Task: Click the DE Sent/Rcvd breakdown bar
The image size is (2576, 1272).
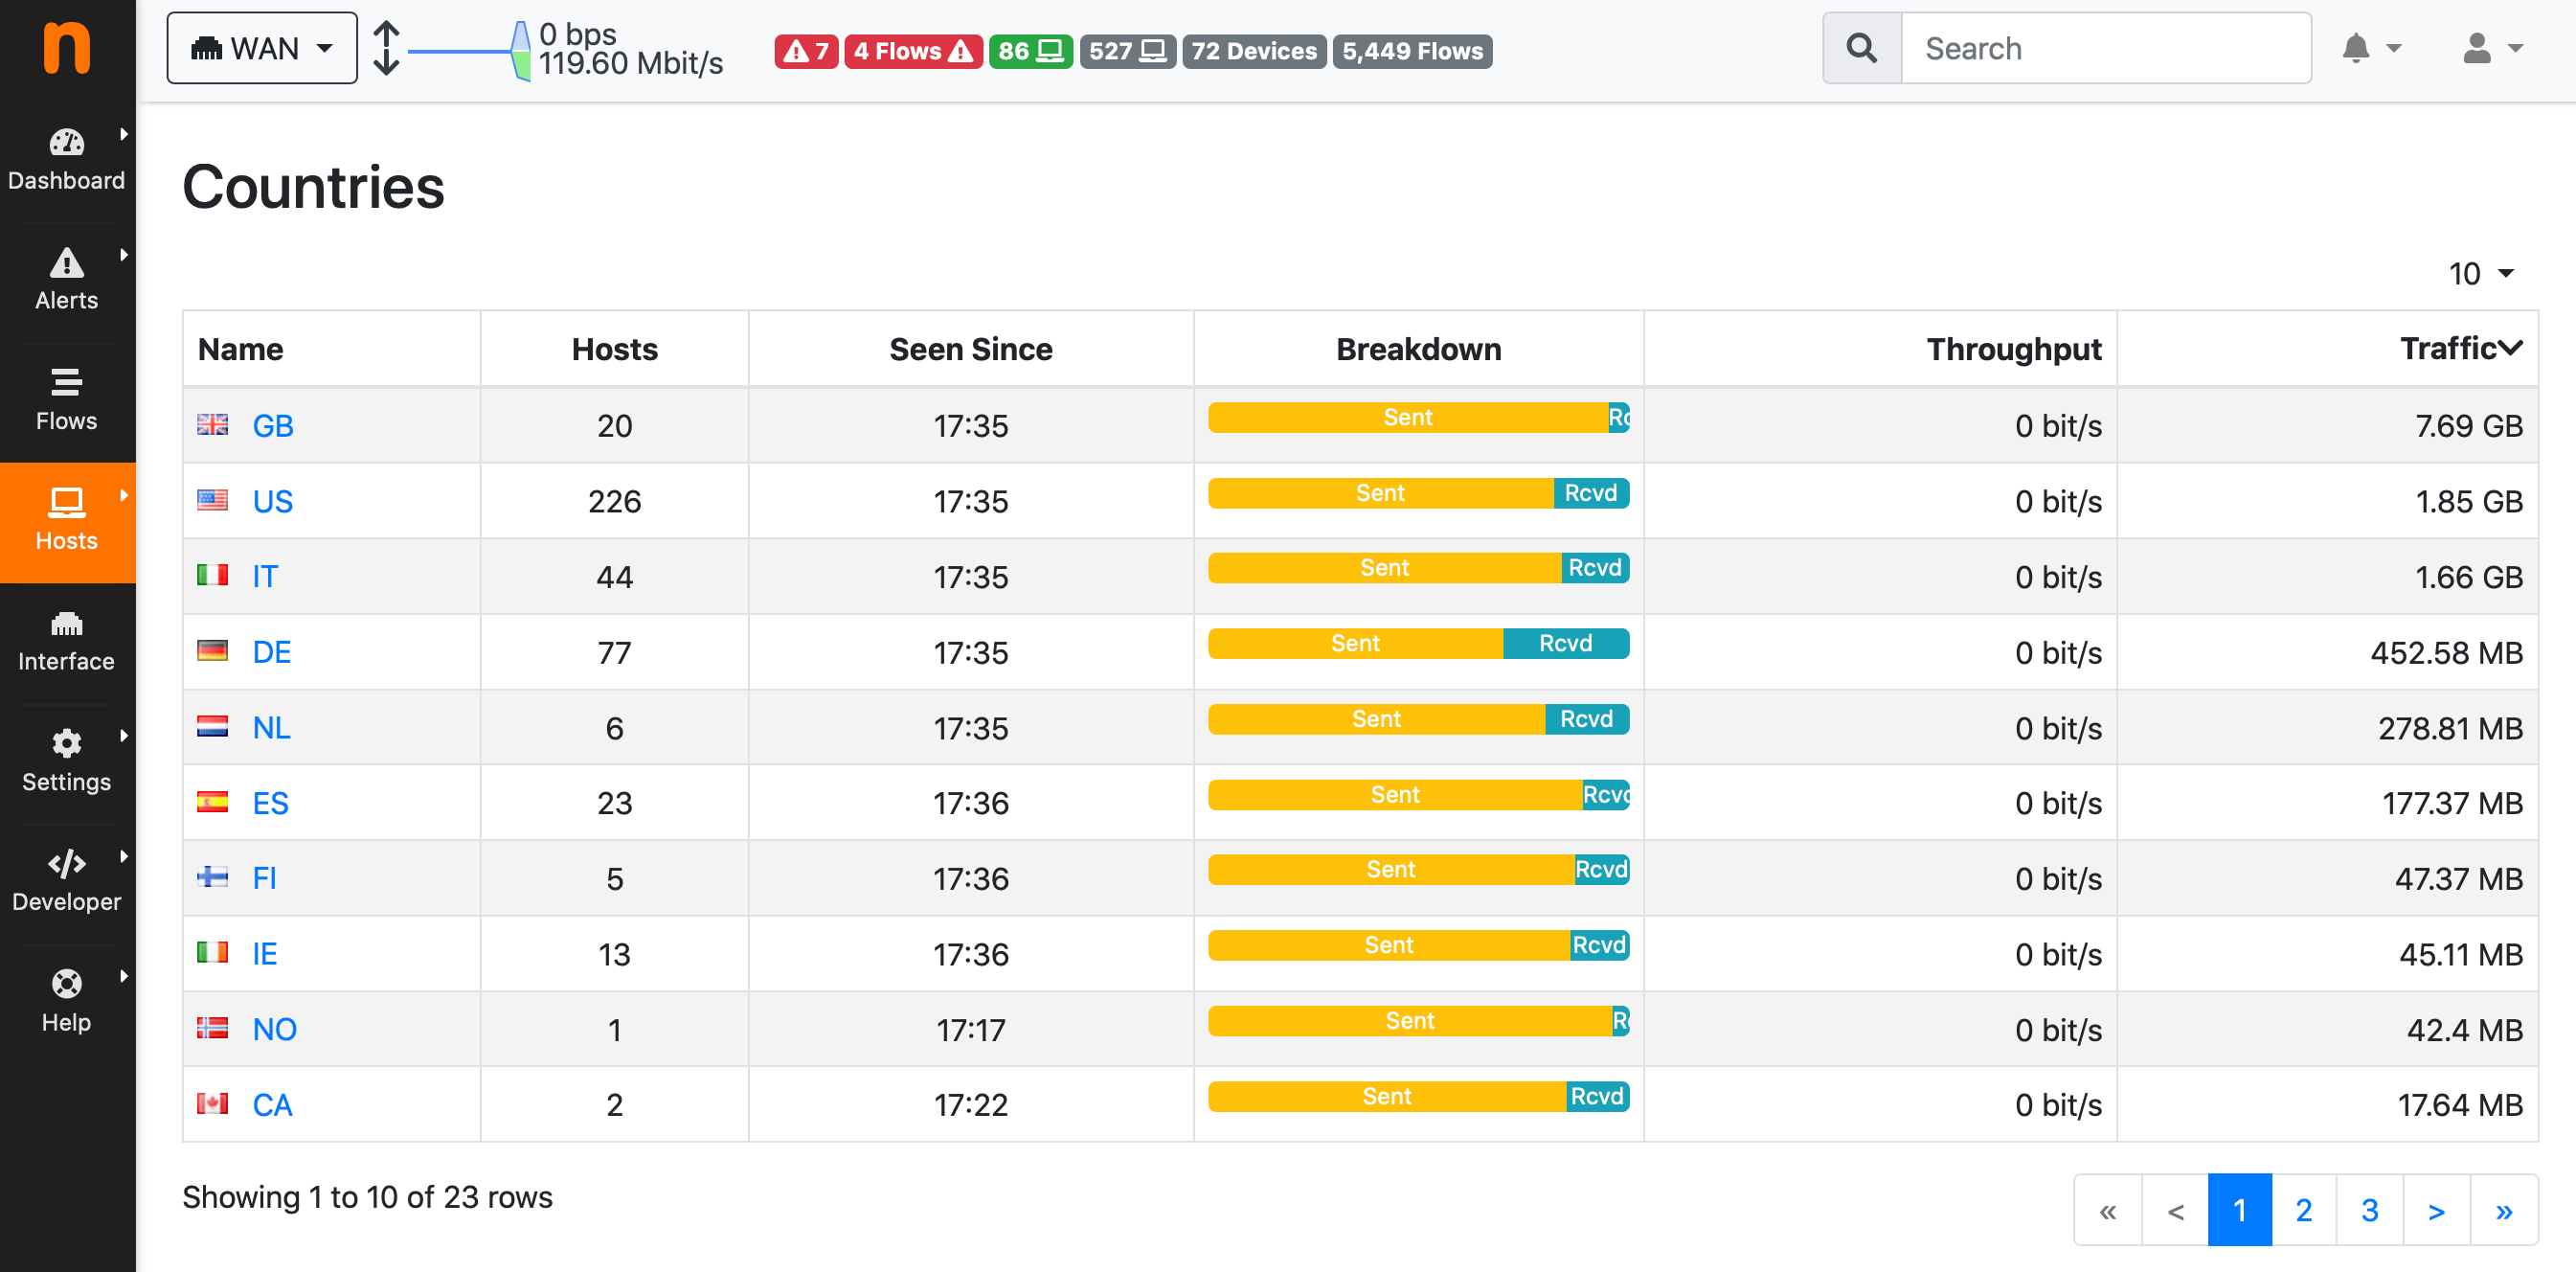Action: coord(1417,643)
